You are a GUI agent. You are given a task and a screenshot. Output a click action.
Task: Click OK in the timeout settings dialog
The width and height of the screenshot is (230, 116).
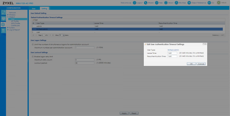(x=191, y=64)
